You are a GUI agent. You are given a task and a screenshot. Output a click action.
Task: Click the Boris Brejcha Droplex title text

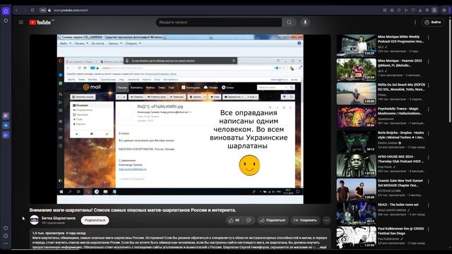[x=400, y=135]
